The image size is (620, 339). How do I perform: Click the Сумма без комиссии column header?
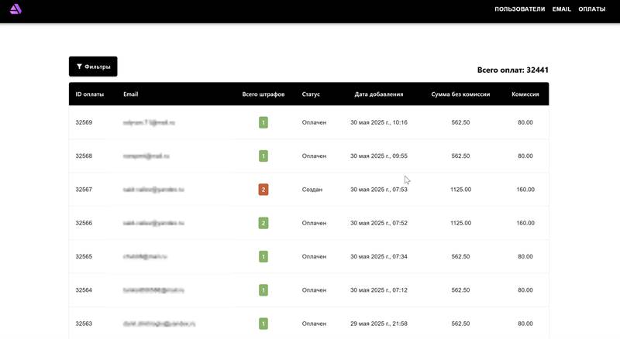point(460,94)
